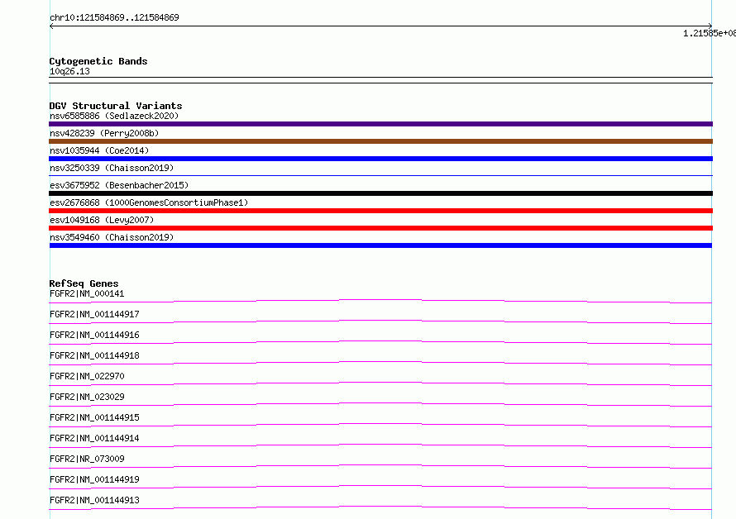Open variant esv2676868 (1000GenomesConsortiumPhase1) label
Viewport: 736px width, 519px height.
(x=149, y=202)
